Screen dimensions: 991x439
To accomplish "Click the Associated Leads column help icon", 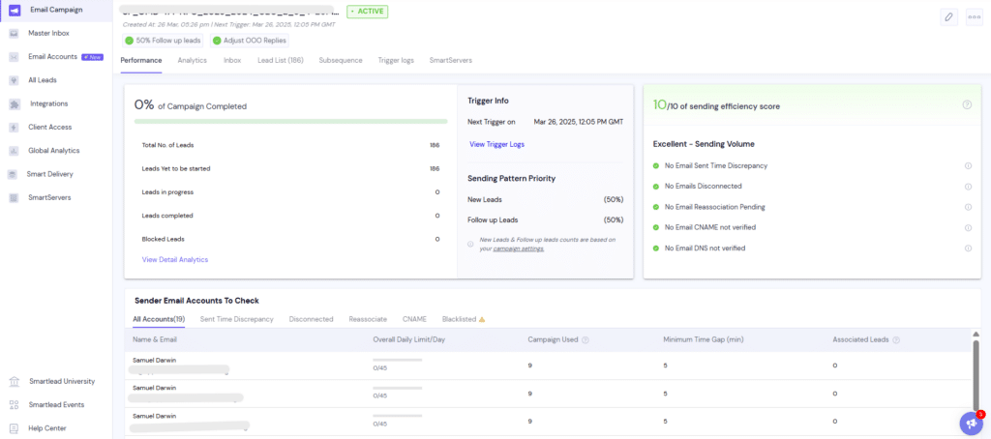I will pyautogui.click(x=896, y=339).
